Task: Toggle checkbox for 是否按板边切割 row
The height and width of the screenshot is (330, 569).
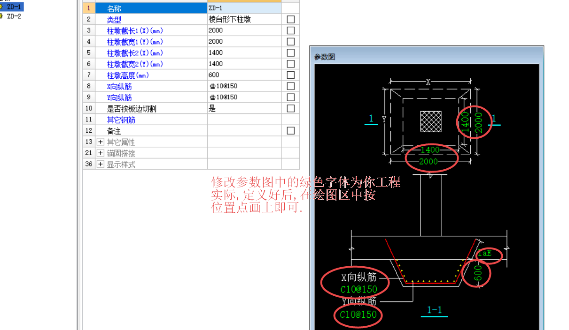Action: (x=291, y=108)
